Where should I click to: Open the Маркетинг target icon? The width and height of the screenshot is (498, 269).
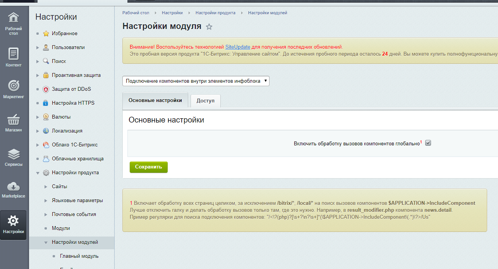pyautogui.click(x=14, y=86)
